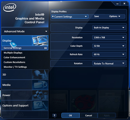This screenshot has width=130, height=120.
Task: Click the Color Depth label
Action: [x=76, y=46]
